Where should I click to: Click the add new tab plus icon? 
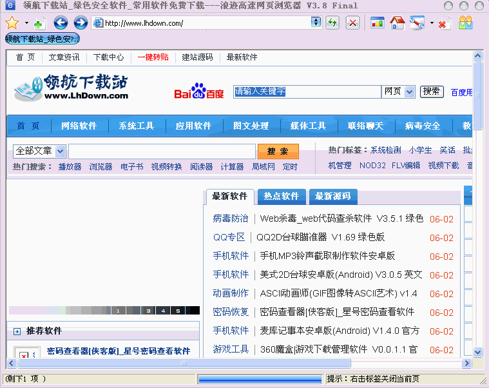pos(39,23)
